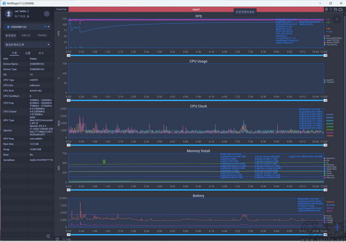The height and width of the screenshot is (242, 346).
Task: Click the cloud upload icon
Action: (341, 9)
